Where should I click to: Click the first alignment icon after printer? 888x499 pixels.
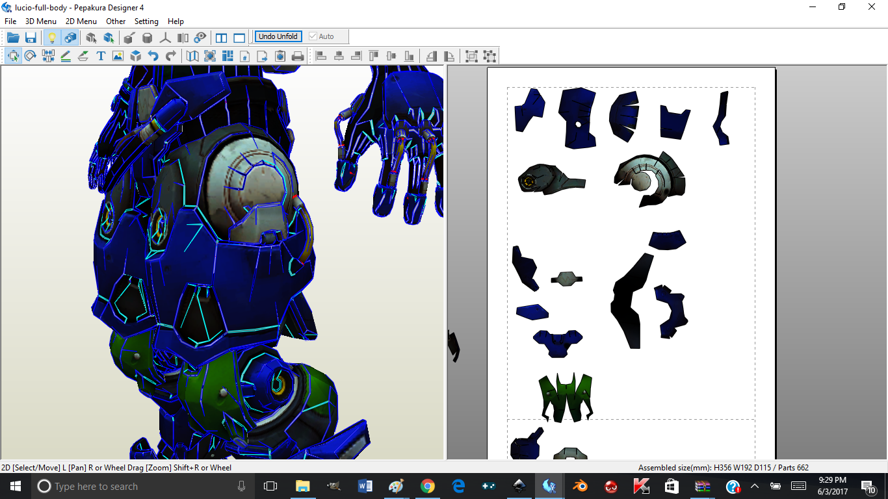[320, 56]
